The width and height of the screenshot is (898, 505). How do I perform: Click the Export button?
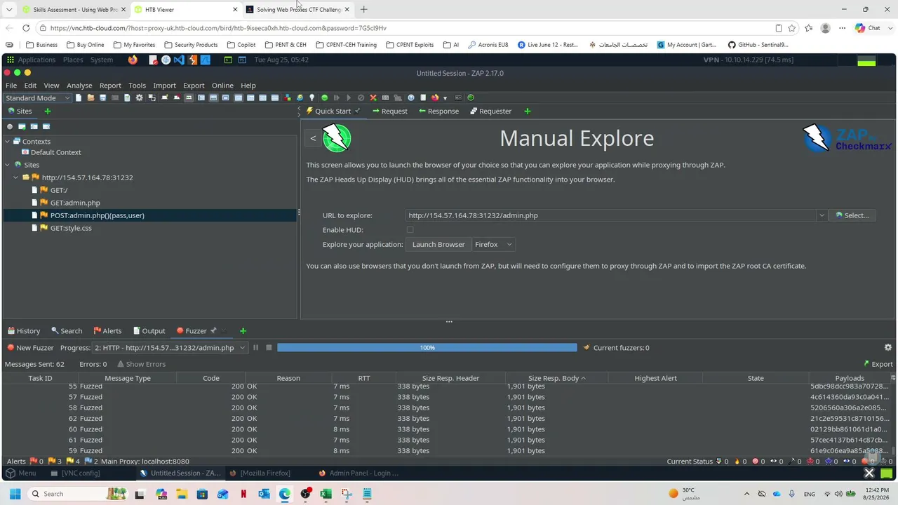(x=878, y=364)
